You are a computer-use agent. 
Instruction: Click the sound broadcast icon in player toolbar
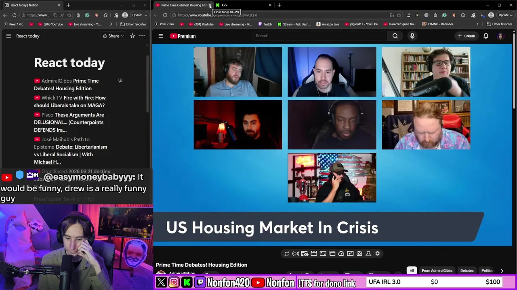pyautogui.click(x=296, y=253)
